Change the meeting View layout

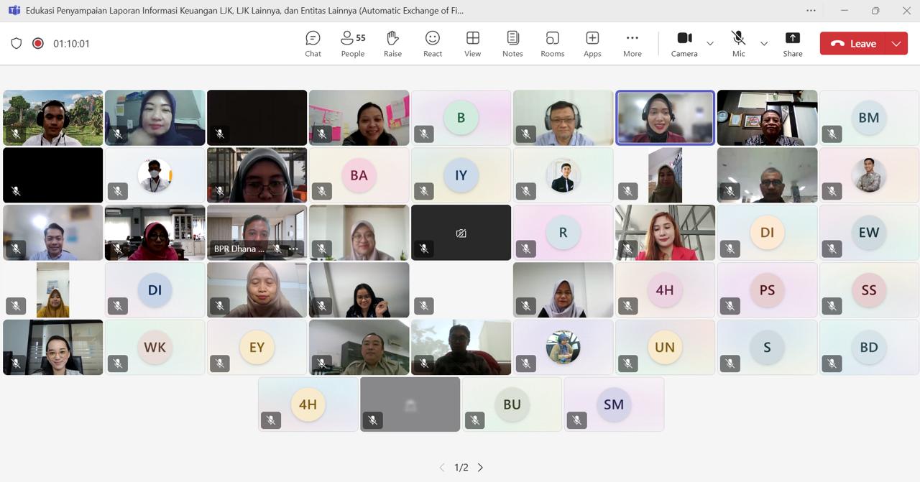tap(472, 44)
